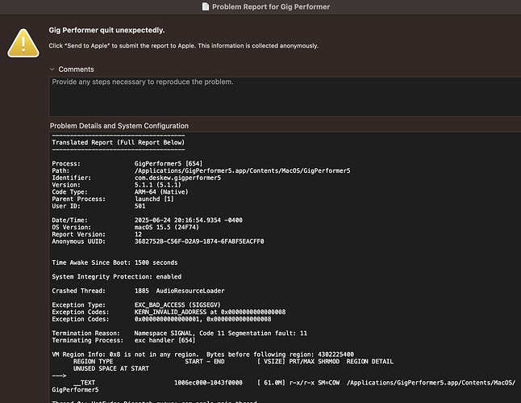Screen dimensions: 521x403
Task: Collapse the Comments section chevron
Action: tap(52, 69)
